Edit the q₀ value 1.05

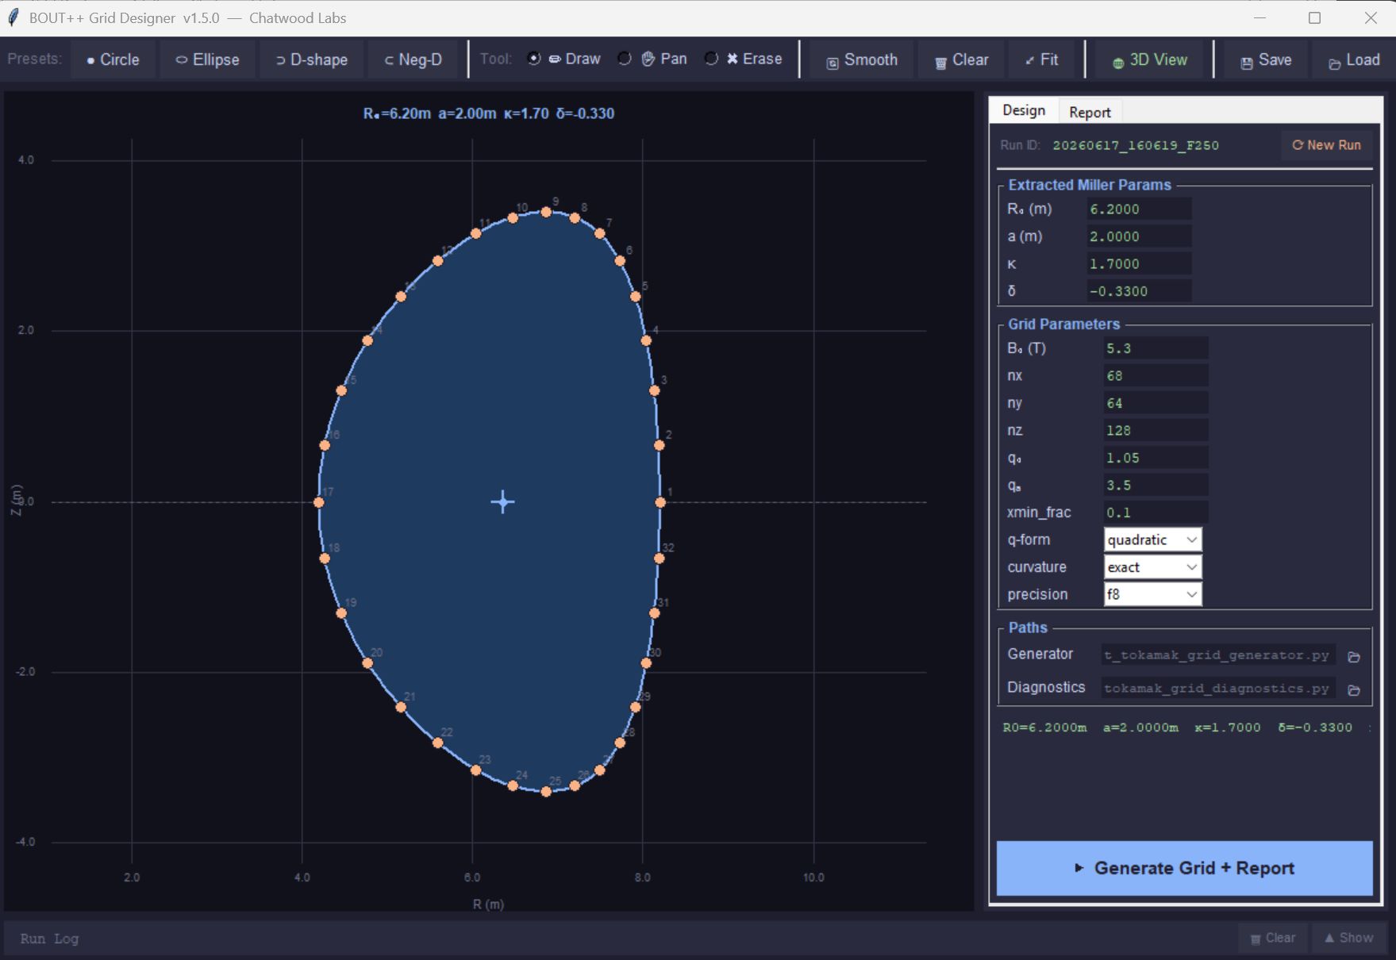(x=1156, y=458)
